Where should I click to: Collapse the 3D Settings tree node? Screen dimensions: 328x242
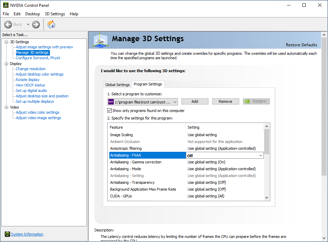tap(6, 42)
